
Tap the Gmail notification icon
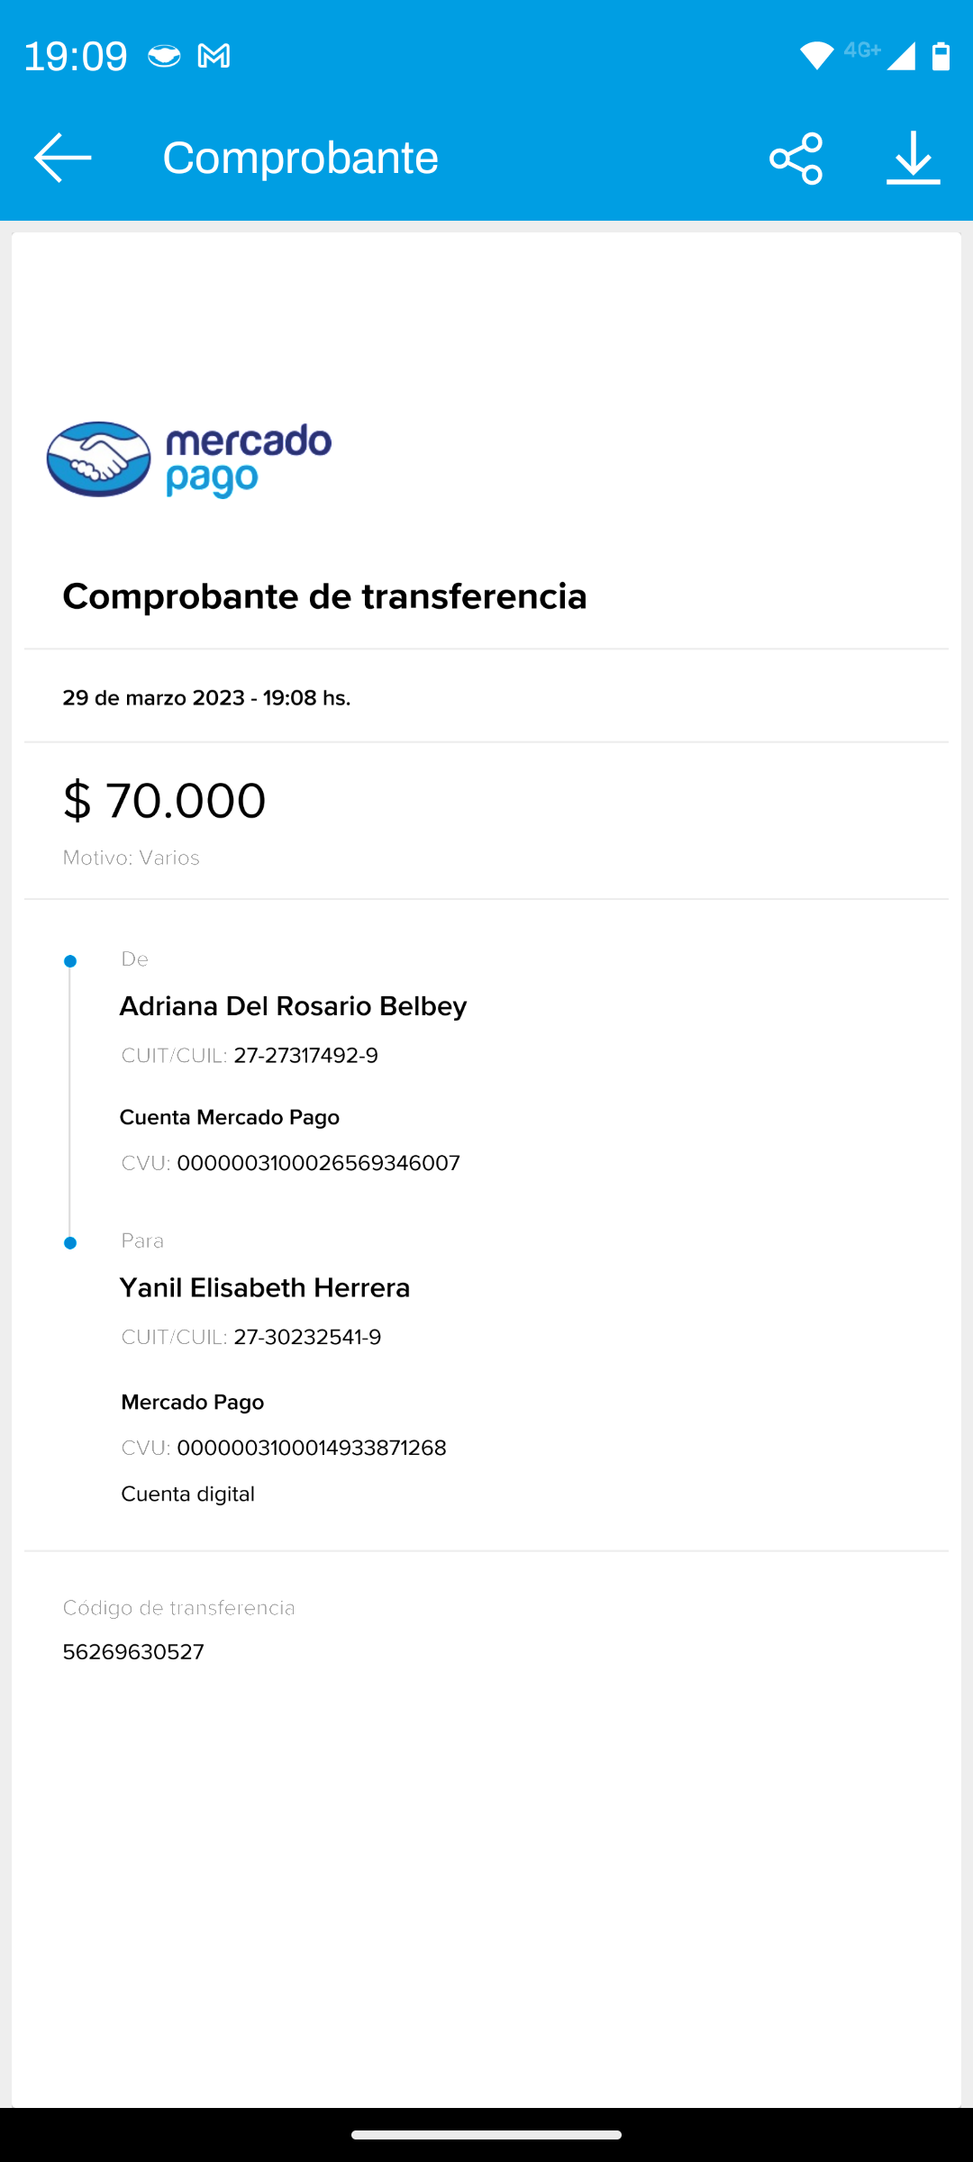pos(214,56)
